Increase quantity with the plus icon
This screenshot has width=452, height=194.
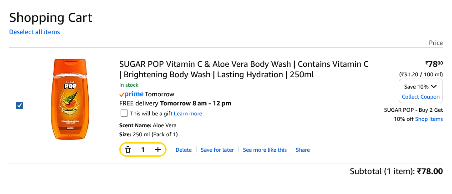pyautogui.click(x=158, y=149)
